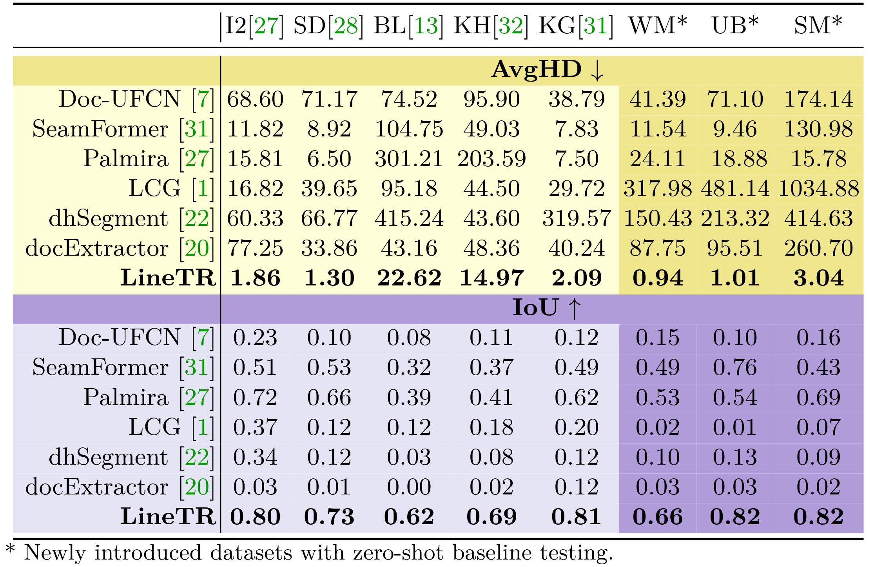The image size is (874, 567).
Task: Select the bold '3.04' LineTR SM value
Action: click(x=818, y=278)
